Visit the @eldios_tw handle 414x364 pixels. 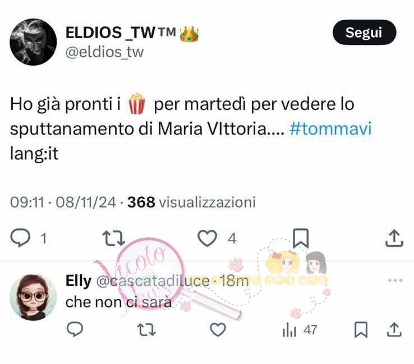[104, 52]
